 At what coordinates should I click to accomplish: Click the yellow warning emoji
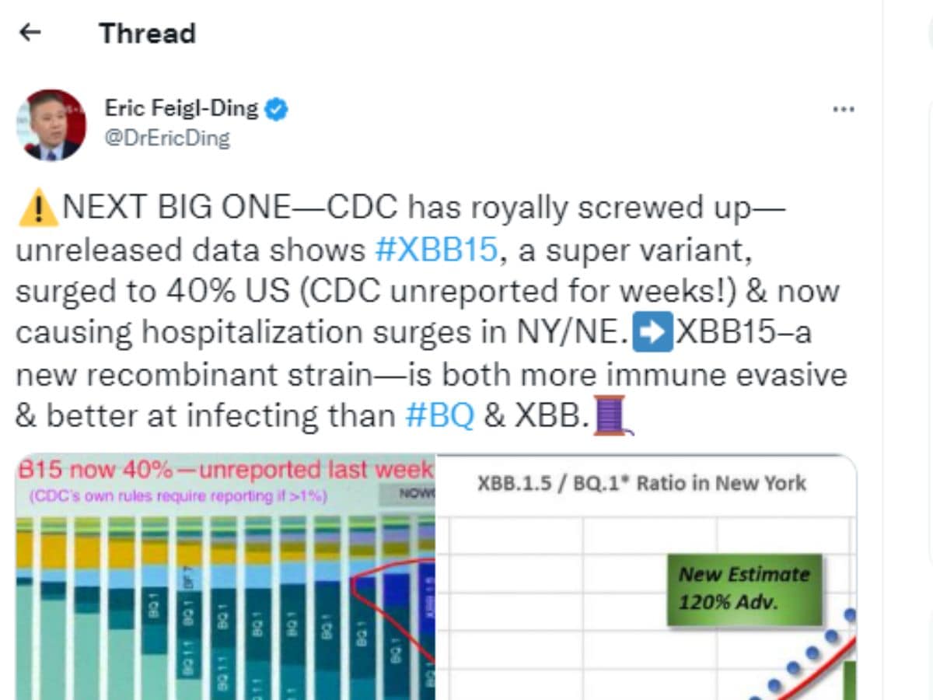[38, 208]
